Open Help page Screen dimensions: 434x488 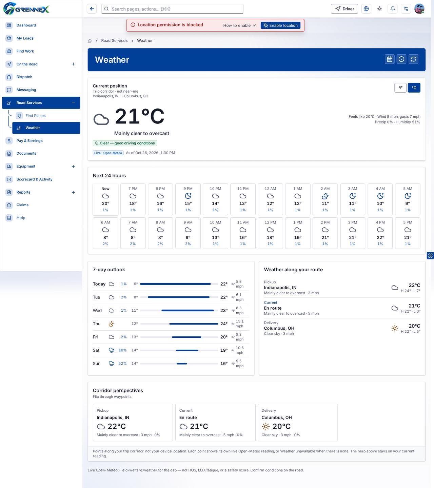(x=41, y=218)
